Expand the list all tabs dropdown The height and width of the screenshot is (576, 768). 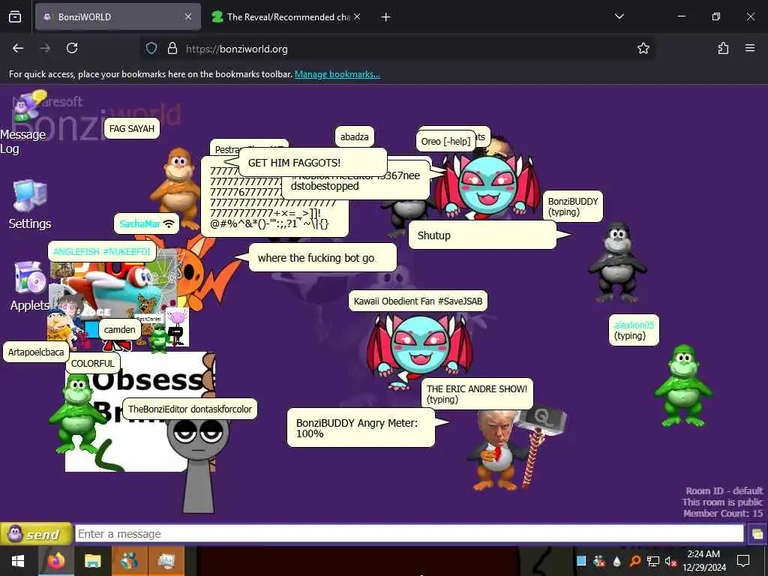[x=619, y=16]
